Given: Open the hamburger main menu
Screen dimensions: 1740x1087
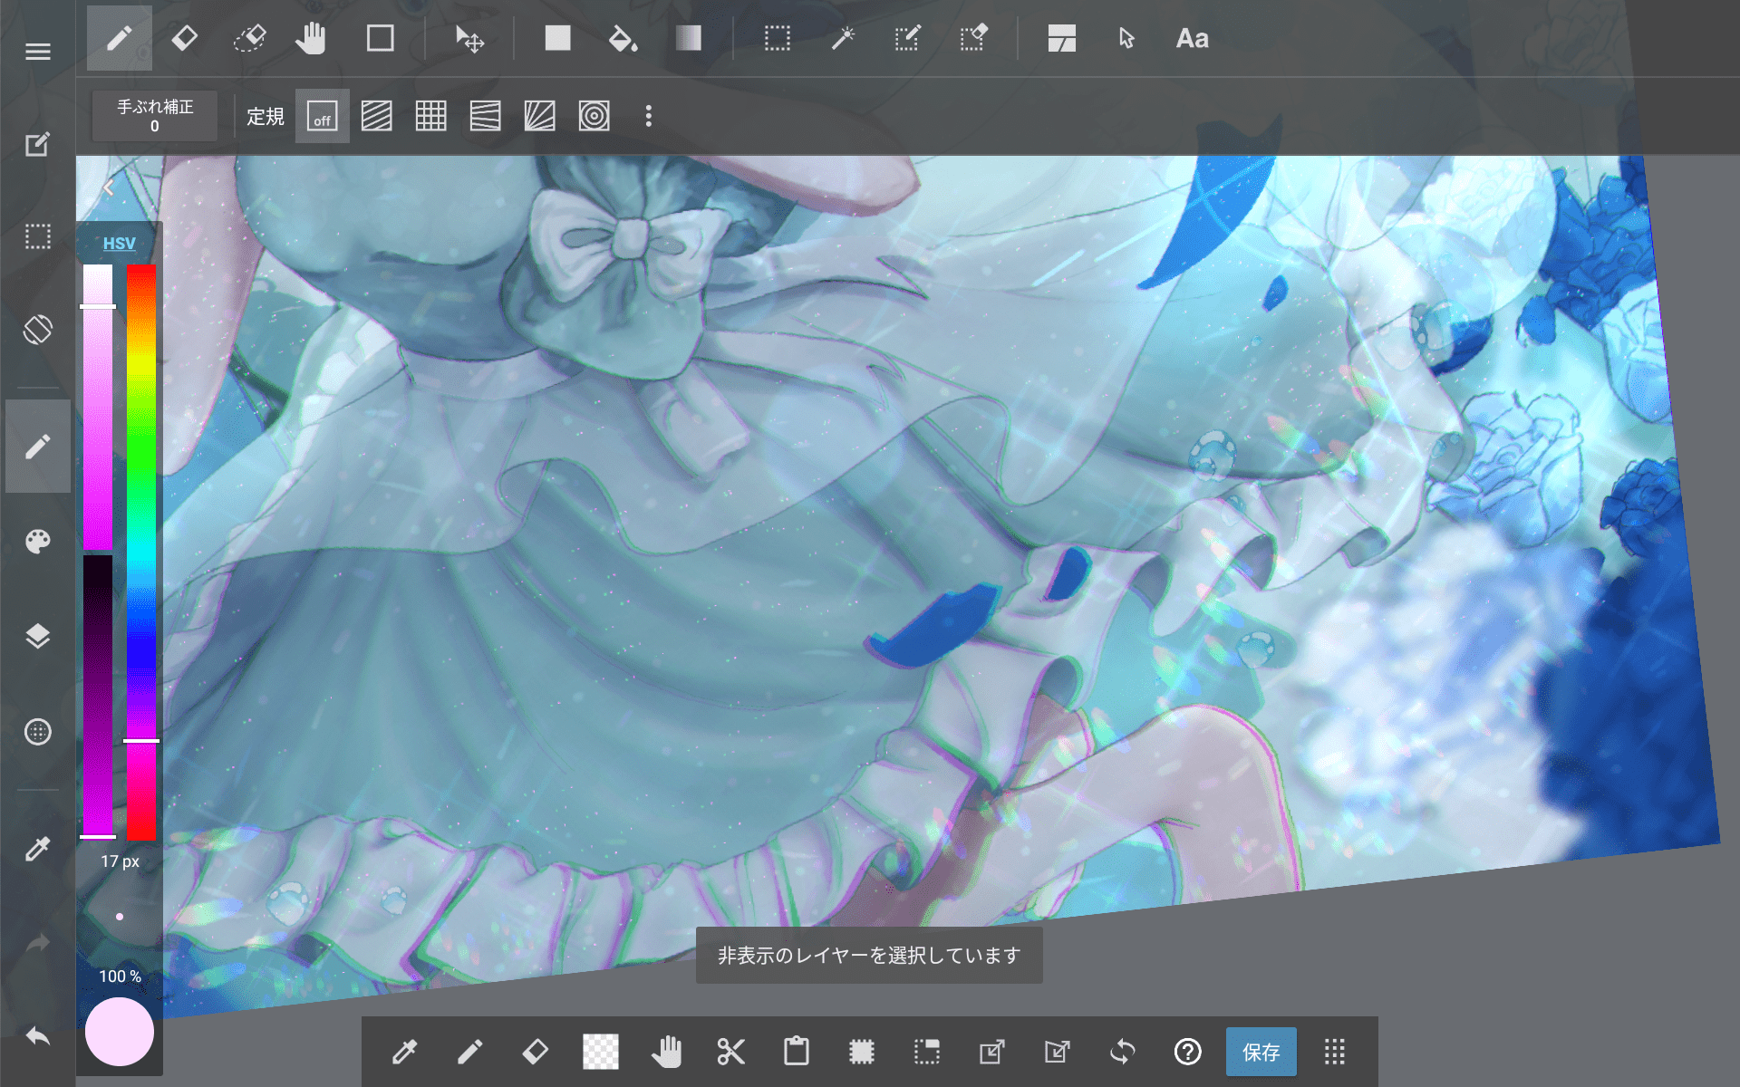Looking at the screenshot, I should (37, 52).
